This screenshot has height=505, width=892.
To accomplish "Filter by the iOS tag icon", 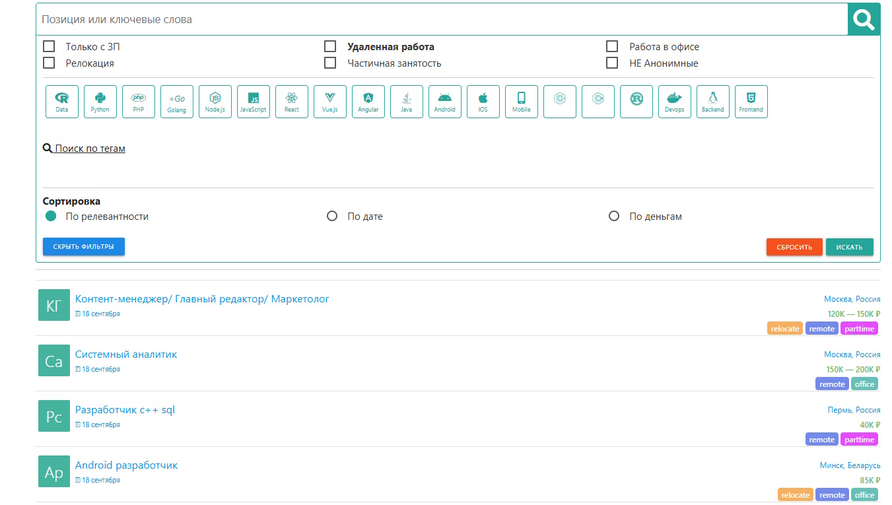I will 483,102.
